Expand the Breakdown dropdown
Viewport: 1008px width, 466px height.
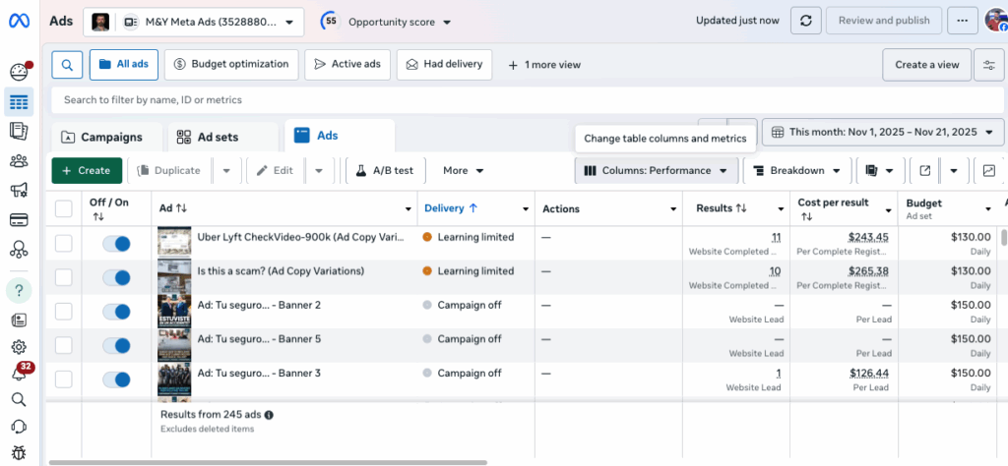[x=796, y=170]
